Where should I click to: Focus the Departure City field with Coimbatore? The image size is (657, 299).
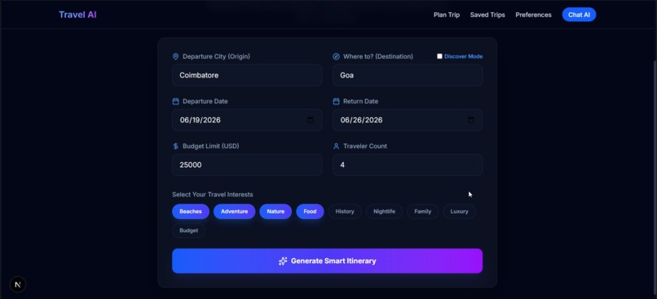[247, 76]
